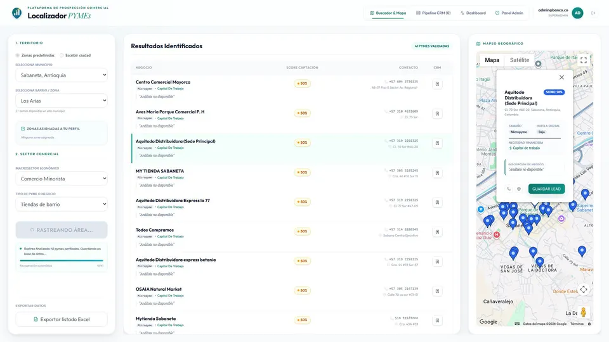
Task: Bookmark Mytienda Sabaneta last row
Action: click(437, 320)
